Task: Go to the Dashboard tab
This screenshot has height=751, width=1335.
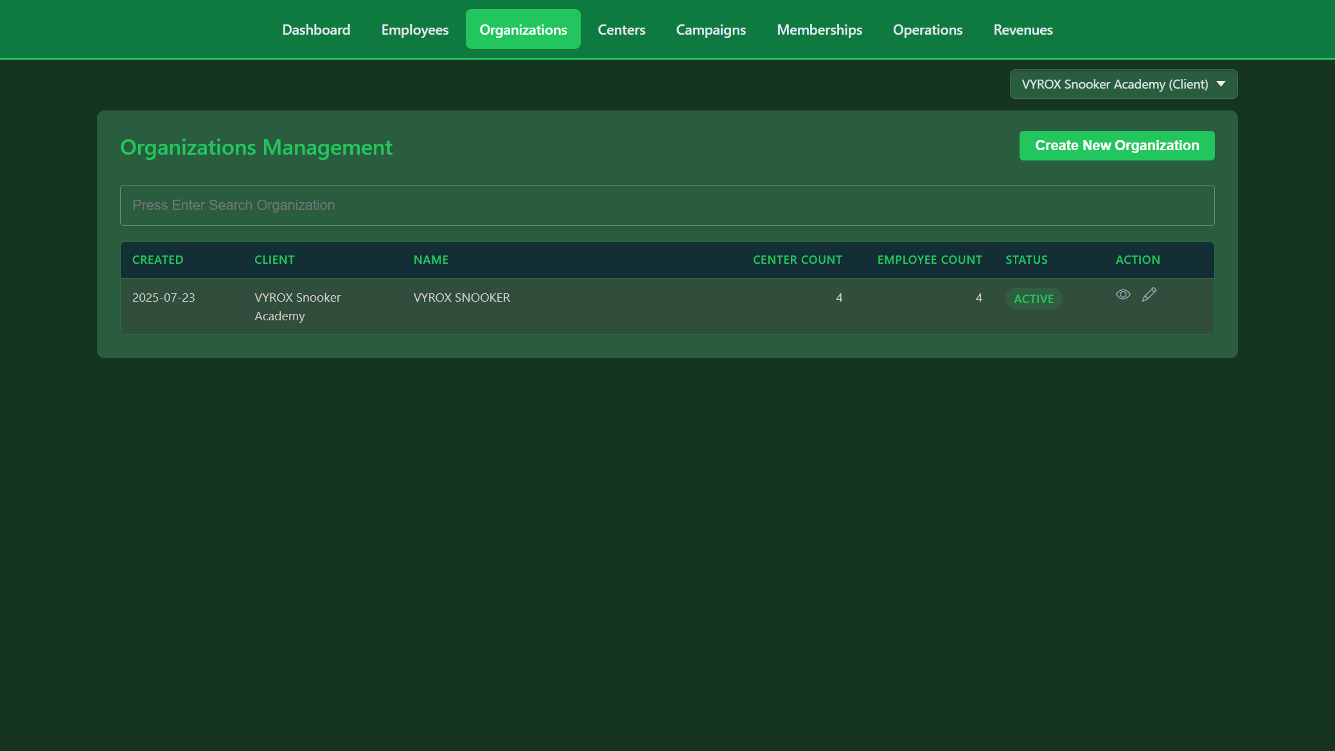Action: (x=316, y=30)
